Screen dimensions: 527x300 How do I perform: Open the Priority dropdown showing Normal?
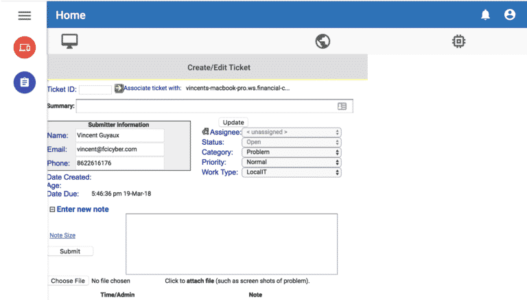tap(292, 162)
